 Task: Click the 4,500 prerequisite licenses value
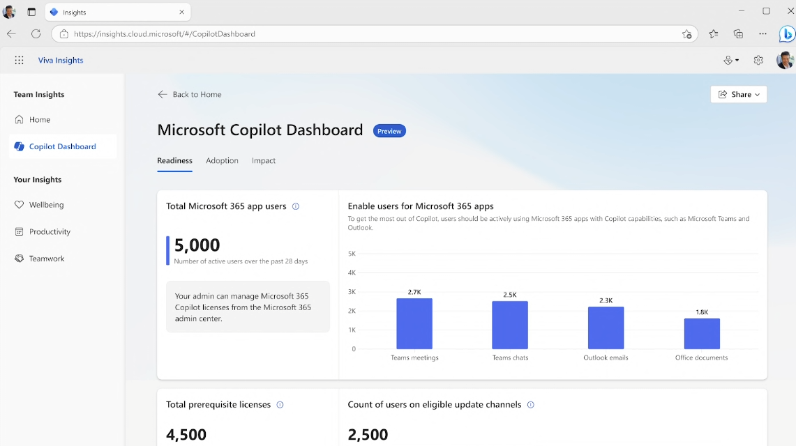coord(186,435)
